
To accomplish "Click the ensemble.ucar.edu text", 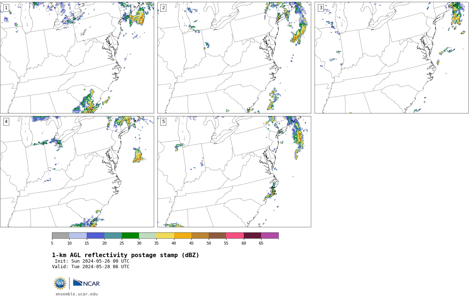I will (x=77, y=294).
